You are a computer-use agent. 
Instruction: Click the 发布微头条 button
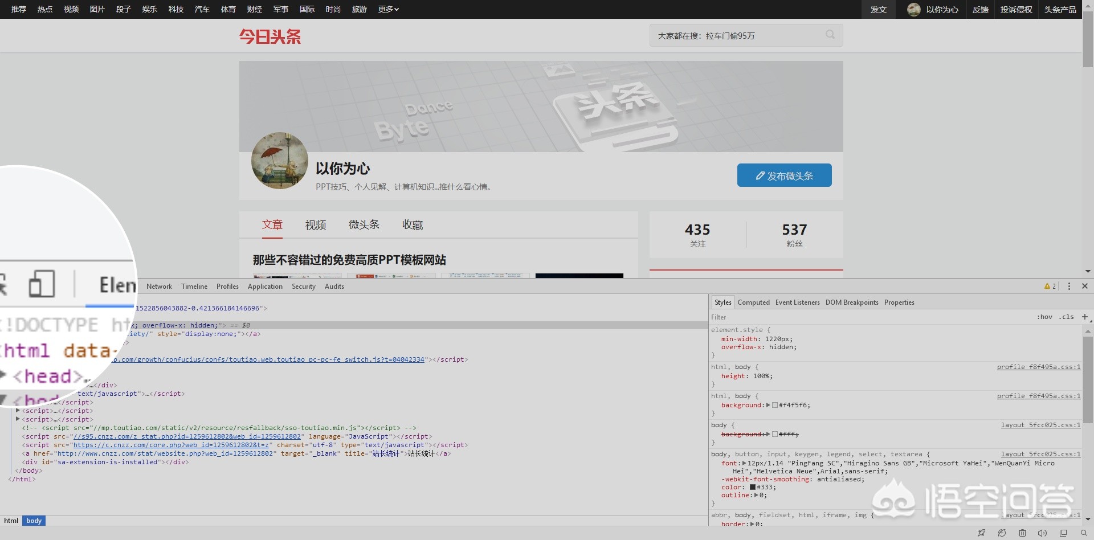[x=784, y=175]
